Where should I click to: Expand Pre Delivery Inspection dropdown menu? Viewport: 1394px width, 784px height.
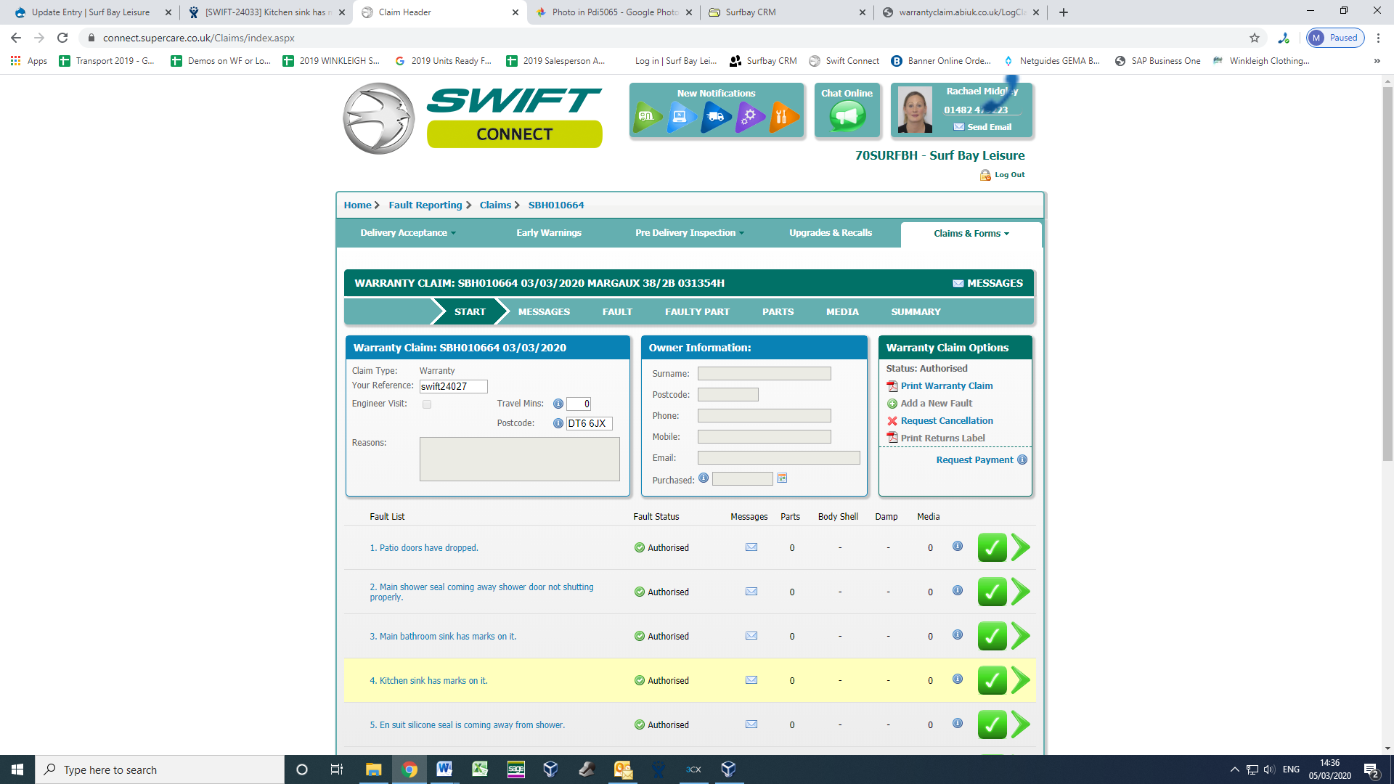pos(689,233)
